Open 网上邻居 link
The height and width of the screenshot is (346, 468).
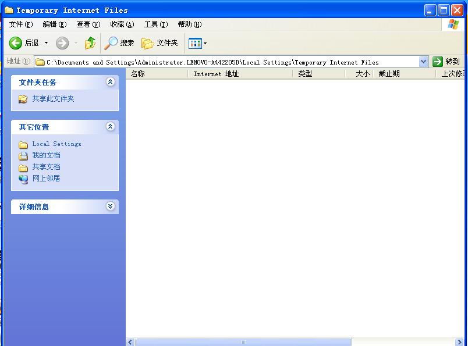click(46, 179)
